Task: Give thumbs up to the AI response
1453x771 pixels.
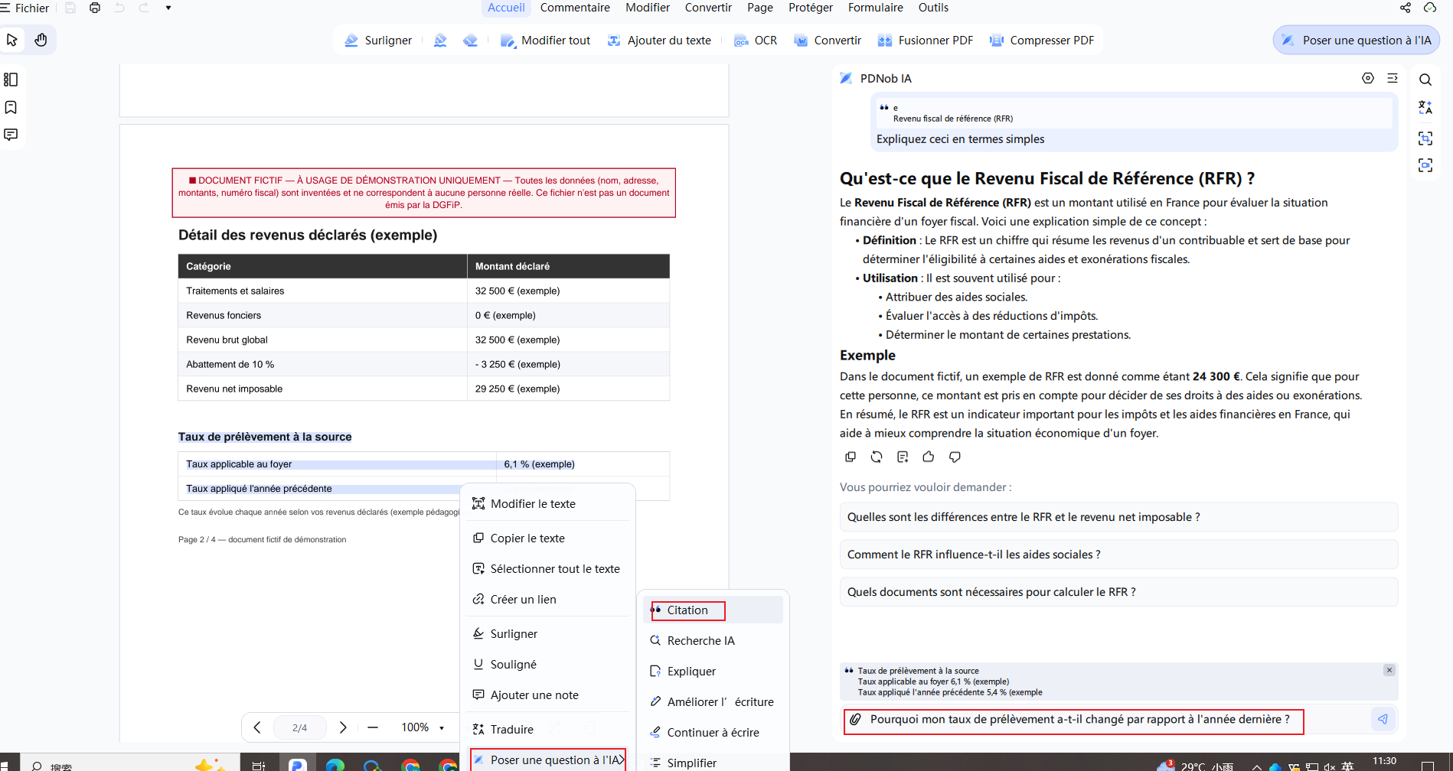Action: point(929,457)
